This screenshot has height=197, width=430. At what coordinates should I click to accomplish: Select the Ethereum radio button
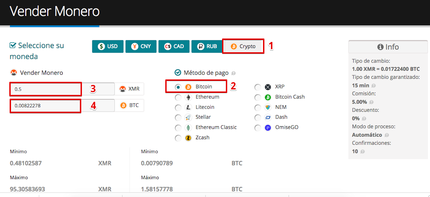[x=178, y=97]
